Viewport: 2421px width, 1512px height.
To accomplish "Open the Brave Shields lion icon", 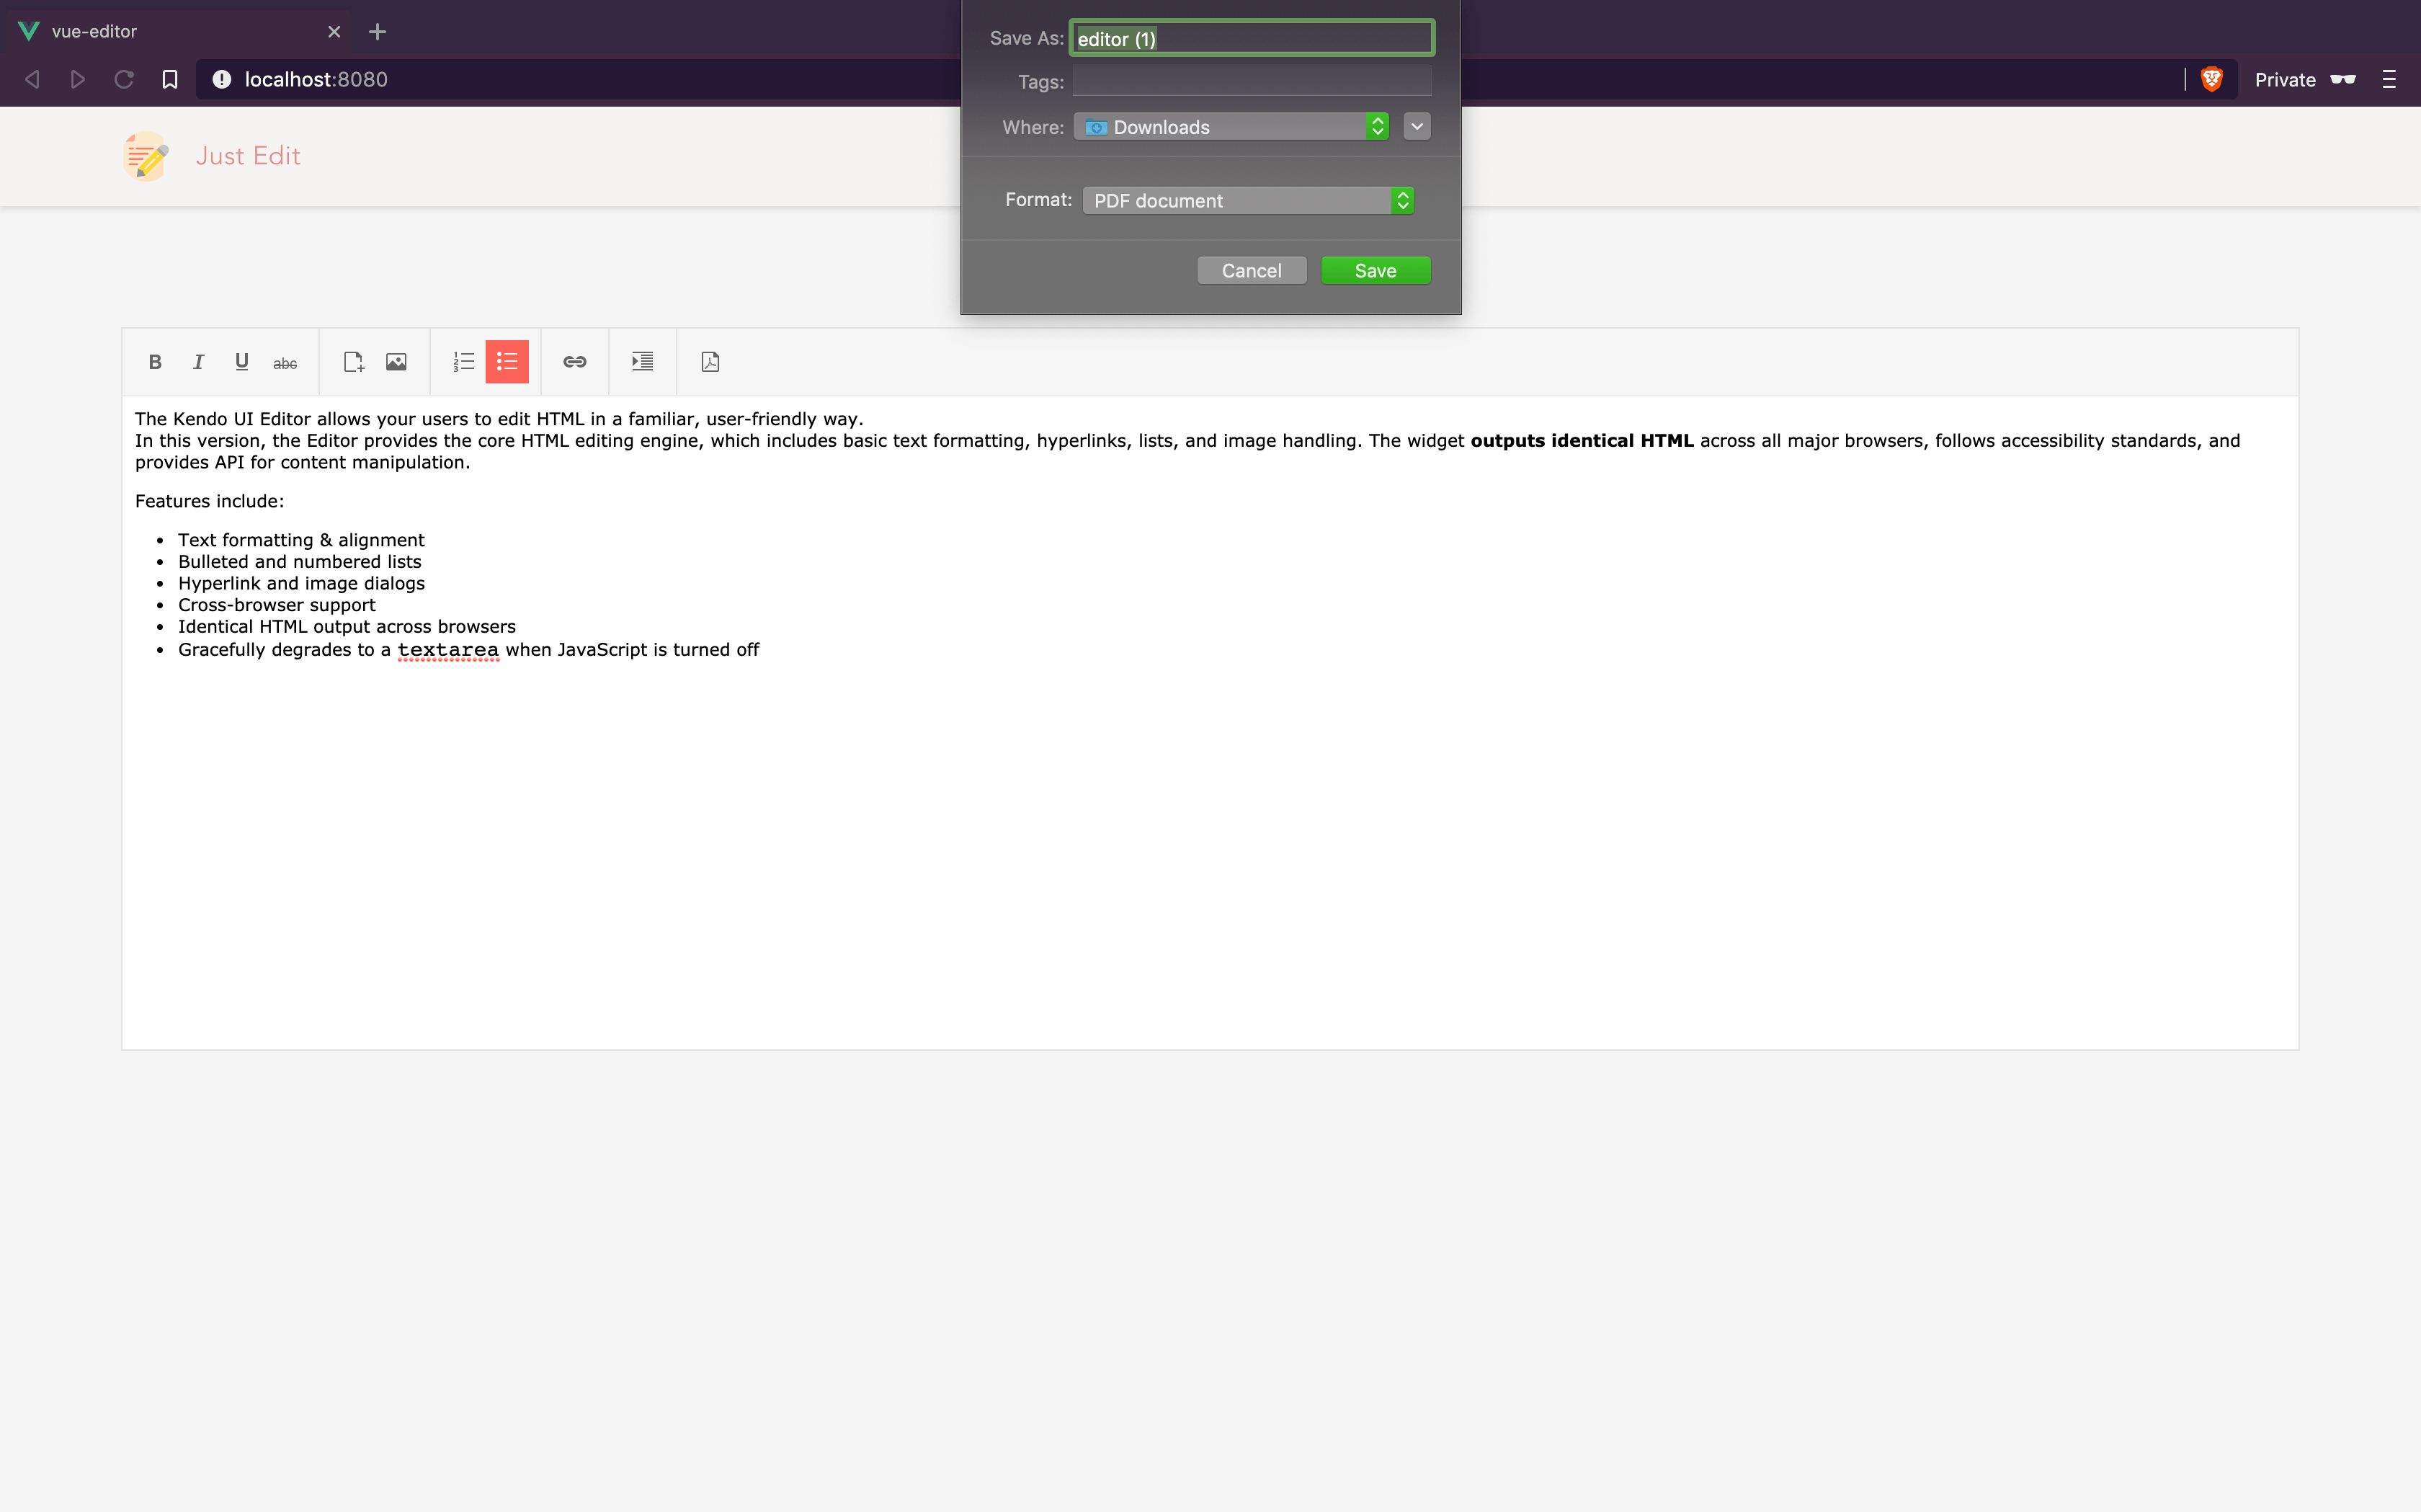I will 2211,79.
